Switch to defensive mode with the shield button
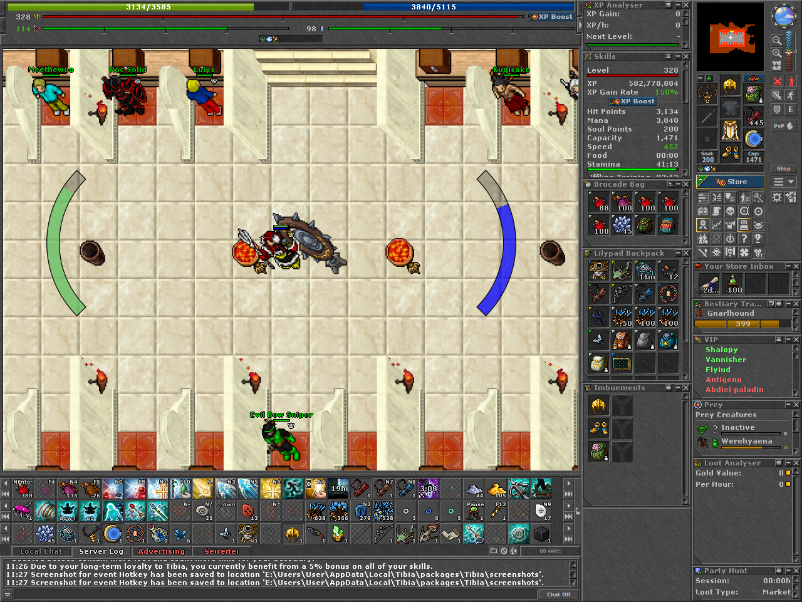The height and width of the screenshot is (602, 802). pyautogui.click(x=777, y=110)
